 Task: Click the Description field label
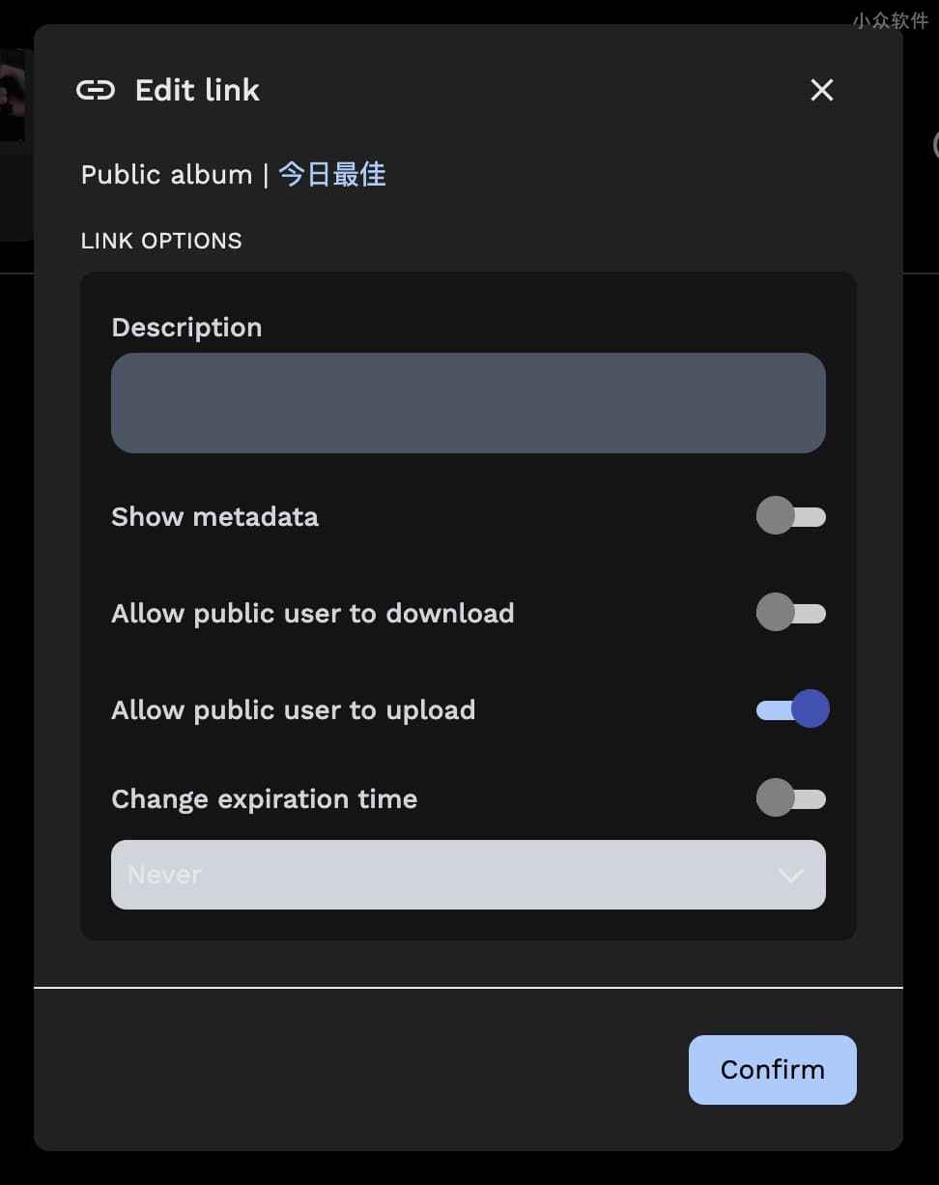(x=186, y=328)
